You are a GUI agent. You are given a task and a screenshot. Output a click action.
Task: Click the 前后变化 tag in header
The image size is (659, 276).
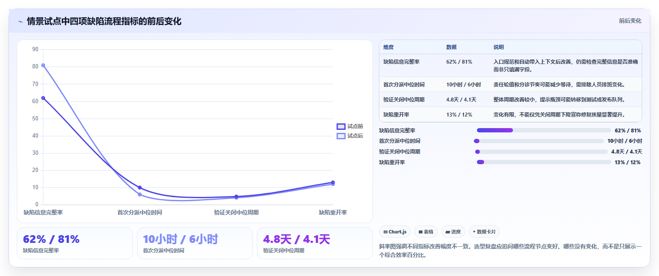[x=630, y=21]
